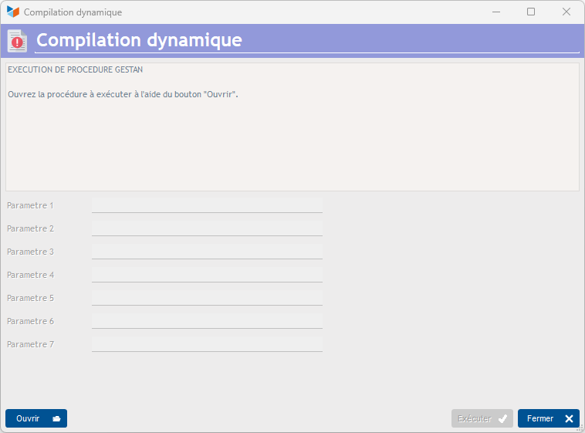
Task: Click the checkmark icon on Exécuter button
Action: [502, 419]
